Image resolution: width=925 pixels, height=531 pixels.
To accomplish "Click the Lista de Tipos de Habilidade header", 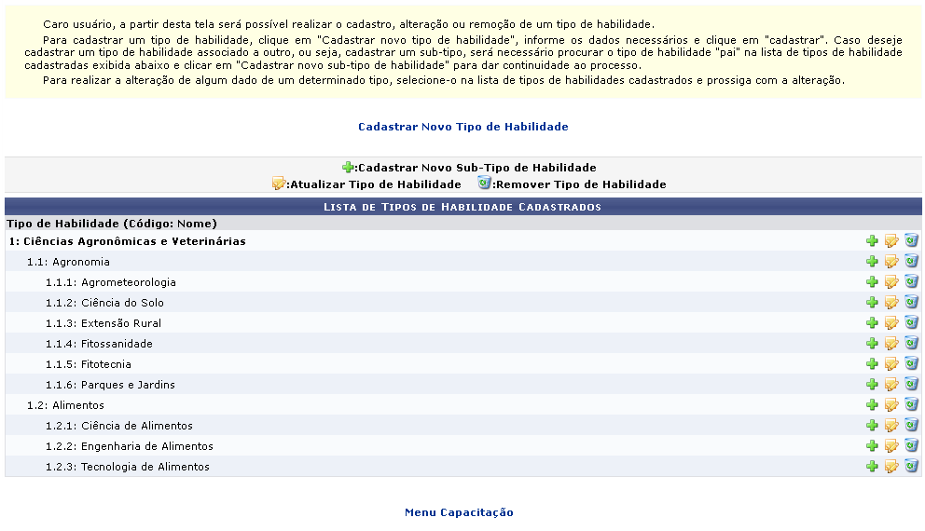I will coord(462,206).
